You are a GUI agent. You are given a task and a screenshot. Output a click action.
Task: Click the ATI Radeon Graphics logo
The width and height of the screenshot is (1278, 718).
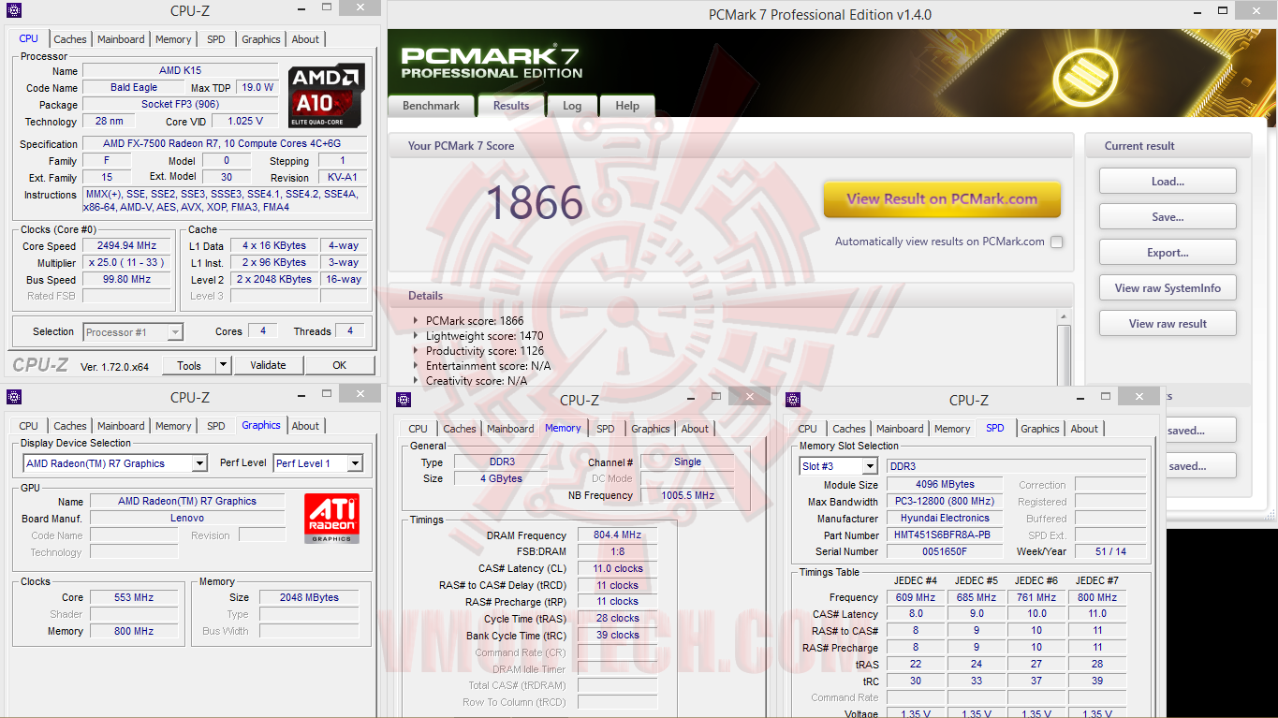click(332, 516)
